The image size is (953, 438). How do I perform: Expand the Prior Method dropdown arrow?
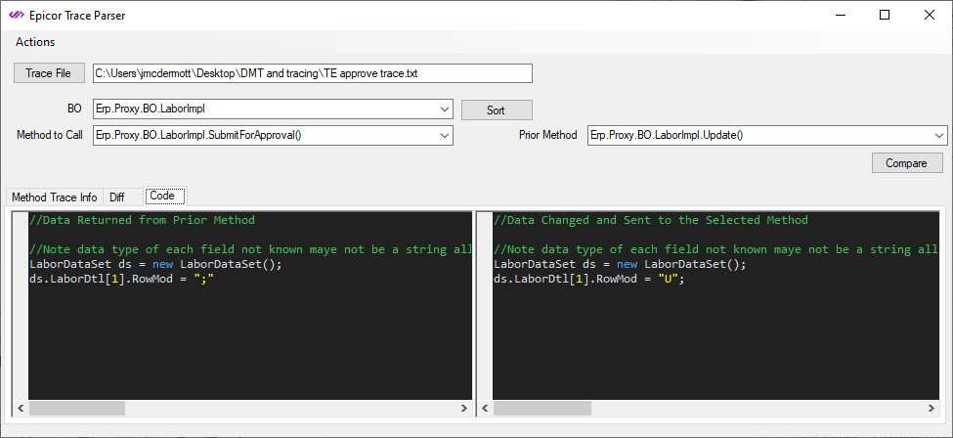point(939,135)
